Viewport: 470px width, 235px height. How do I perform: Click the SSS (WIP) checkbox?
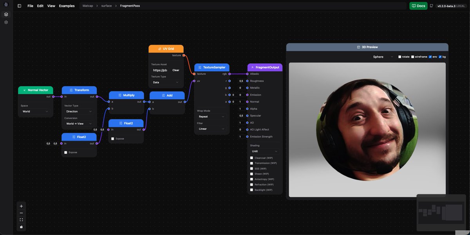[x=251, y=169]
